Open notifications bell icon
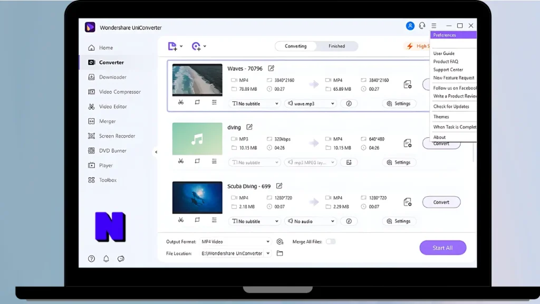Viewport: 540px width, 304px height. [x=106, y=259]
